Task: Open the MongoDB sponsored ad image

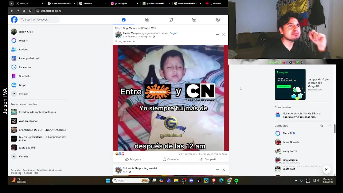Action: [290, 84]
